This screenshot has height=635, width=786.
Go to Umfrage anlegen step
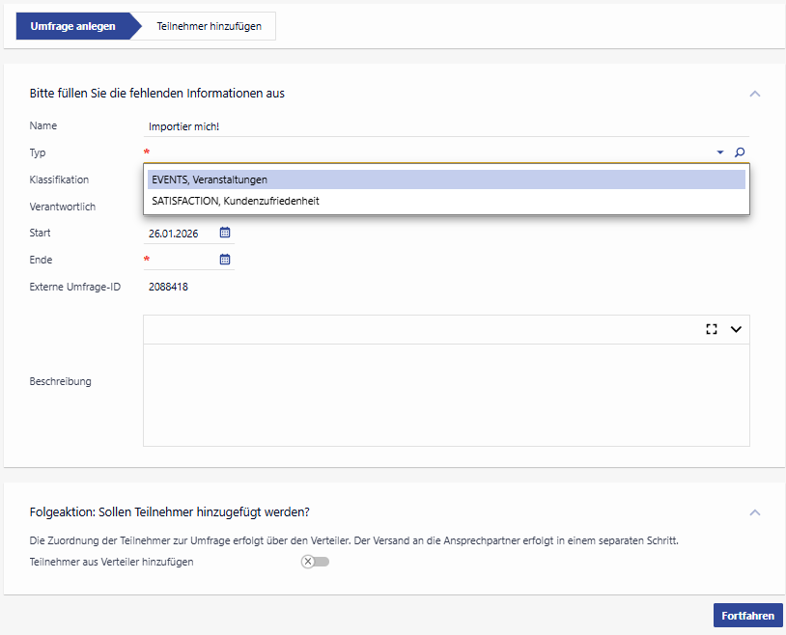pos(72,26)
